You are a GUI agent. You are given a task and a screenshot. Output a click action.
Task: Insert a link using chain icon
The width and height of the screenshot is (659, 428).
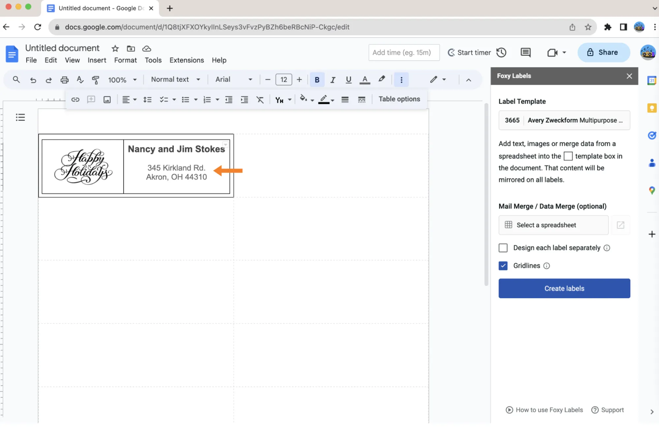point(75,99)
